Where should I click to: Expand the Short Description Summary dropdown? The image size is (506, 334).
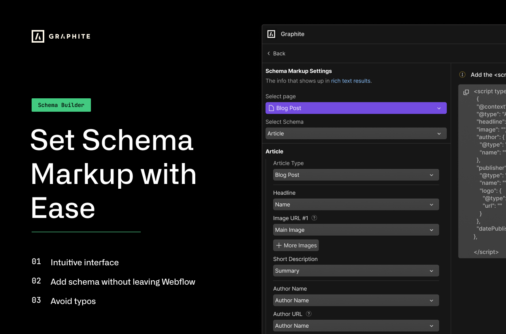pyautogui.click(x=356, y=270)
